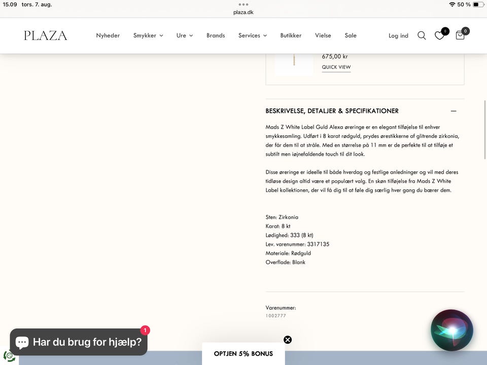The image size is (487, 365).
Task: Click the text Lødighed: 333 (8 kt)
Action: (x=289, y=235)
